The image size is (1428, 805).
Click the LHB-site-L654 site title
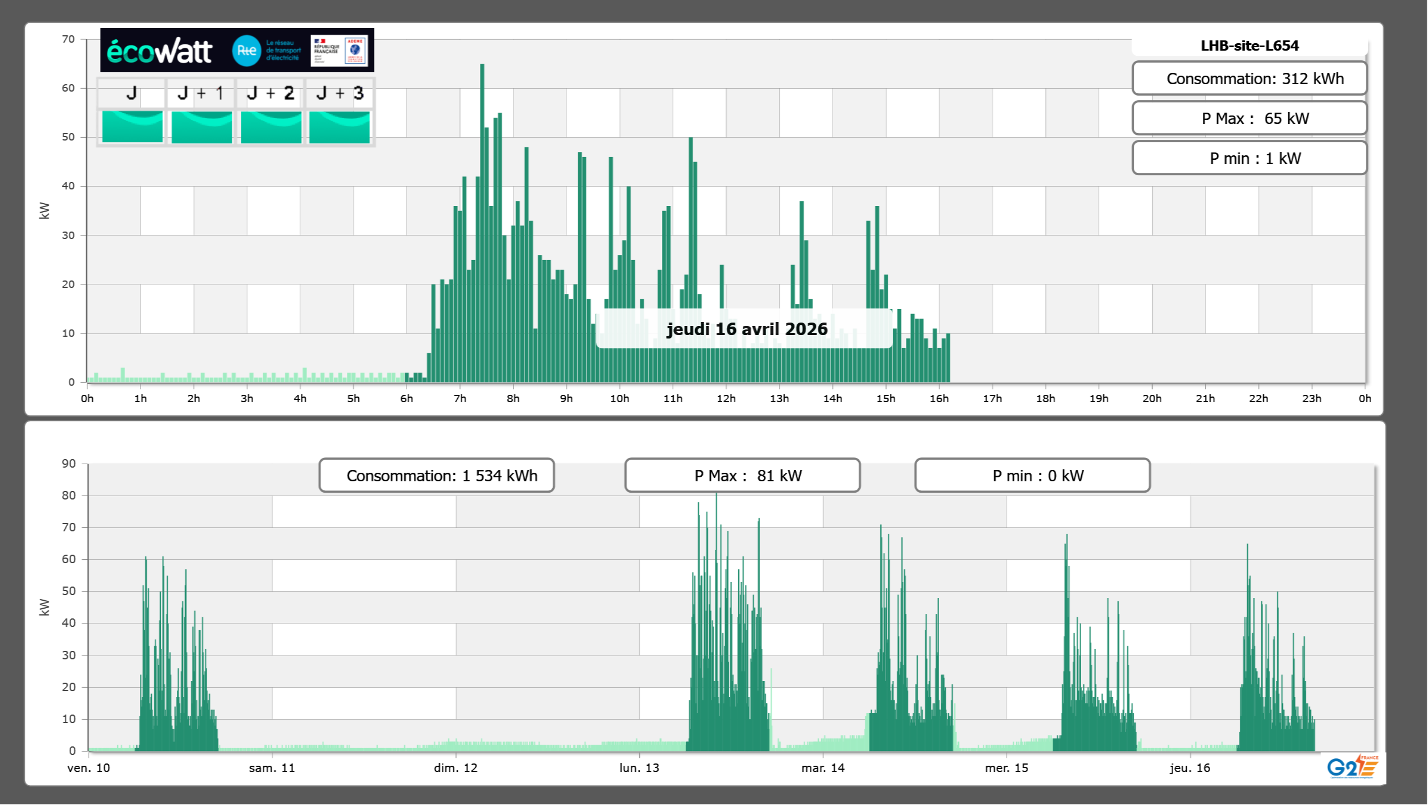point(1249,46)
